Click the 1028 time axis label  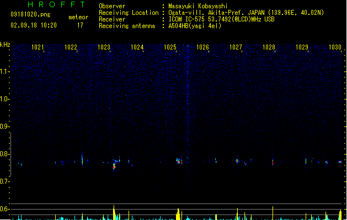[x=269, y=47]
